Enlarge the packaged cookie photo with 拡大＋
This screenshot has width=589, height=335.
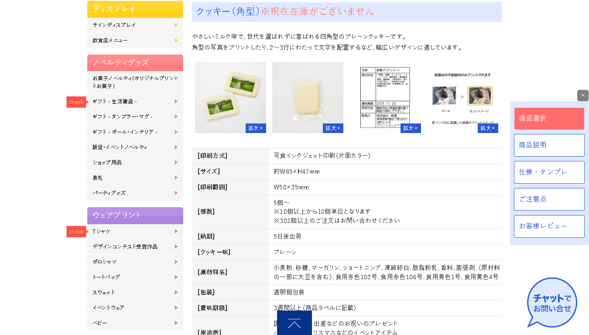pos(333,128)
